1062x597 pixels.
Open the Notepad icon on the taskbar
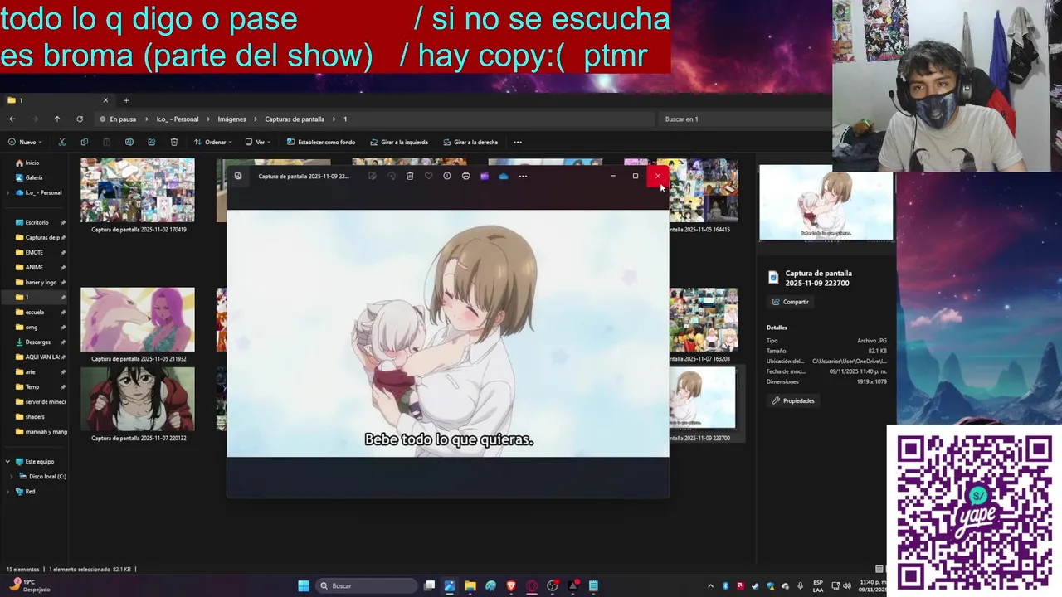(593, 585)
